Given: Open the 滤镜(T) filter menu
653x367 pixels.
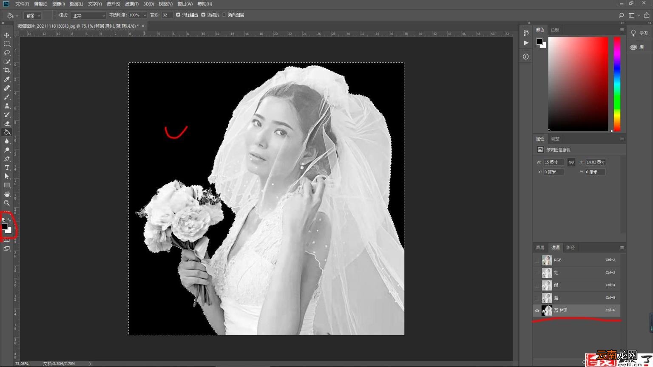Looking at the screenshot, I should [132, 4].
